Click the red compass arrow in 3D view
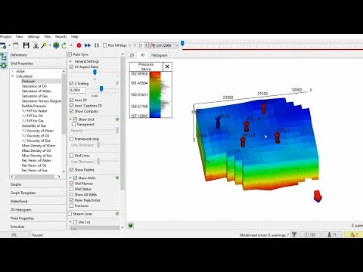The height and width of the screenshot is (272, 363). (318, 196)
